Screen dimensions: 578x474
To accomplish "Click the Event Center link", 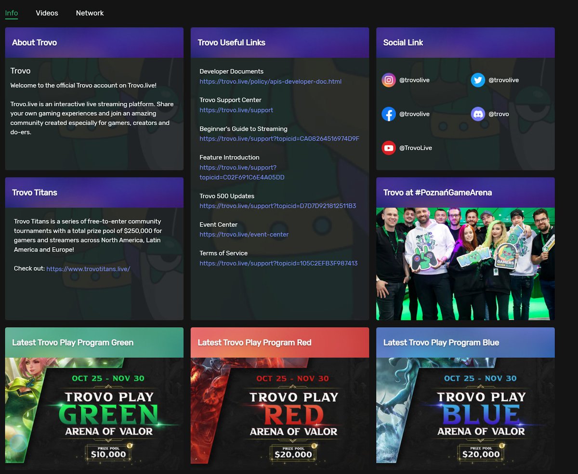I will (244, 235).
